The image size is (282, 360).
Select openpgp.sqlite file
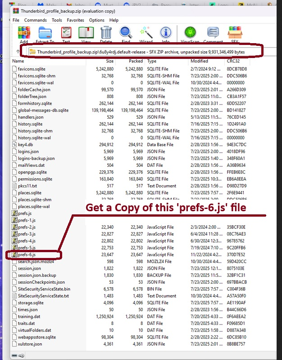coord(32,172)
